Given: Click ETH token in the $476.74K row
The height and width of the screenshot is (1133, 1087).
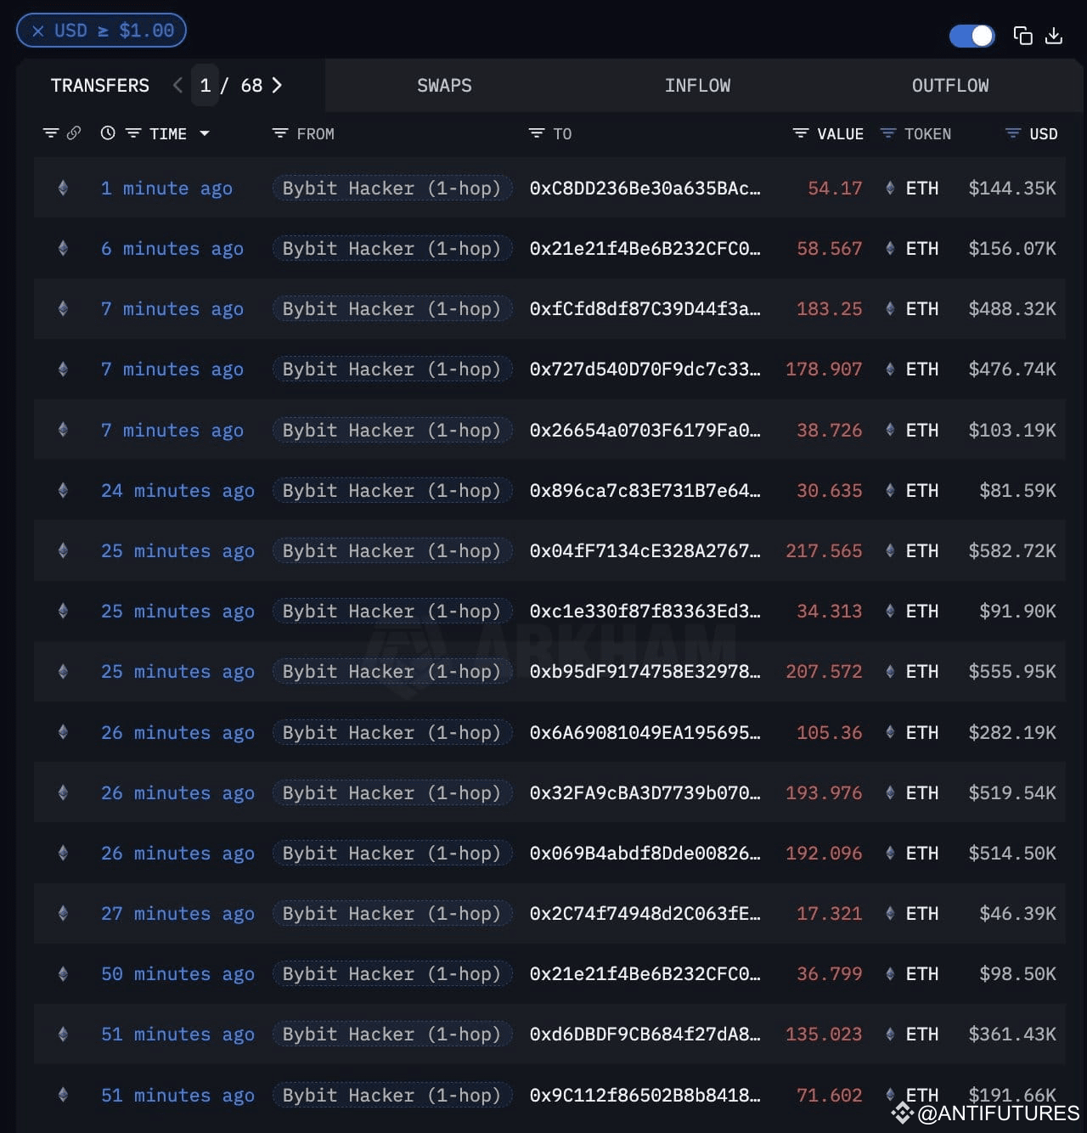Looking at the screenshot, I should pyautogui.click(x=912, y=369).
